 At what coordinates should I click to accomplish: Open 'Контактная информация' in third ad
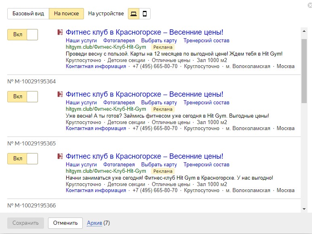(x=96, y=191)
